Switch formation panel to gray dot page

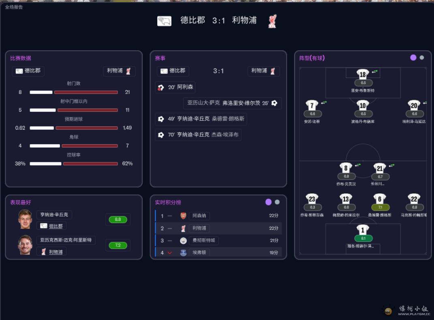click(422, 58)
